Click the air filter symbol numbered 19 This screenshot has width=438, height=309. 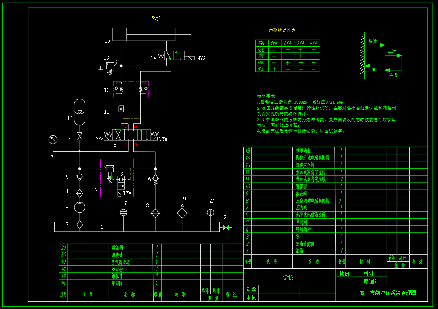pos(182,212)
